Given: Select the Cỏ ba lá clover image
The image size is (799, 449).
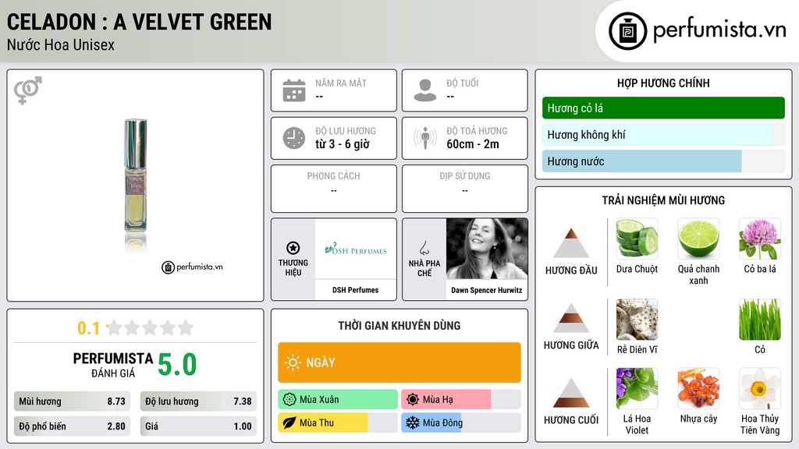Looking at the screenshot, I should pyautogui.click(x=760, y=239).
